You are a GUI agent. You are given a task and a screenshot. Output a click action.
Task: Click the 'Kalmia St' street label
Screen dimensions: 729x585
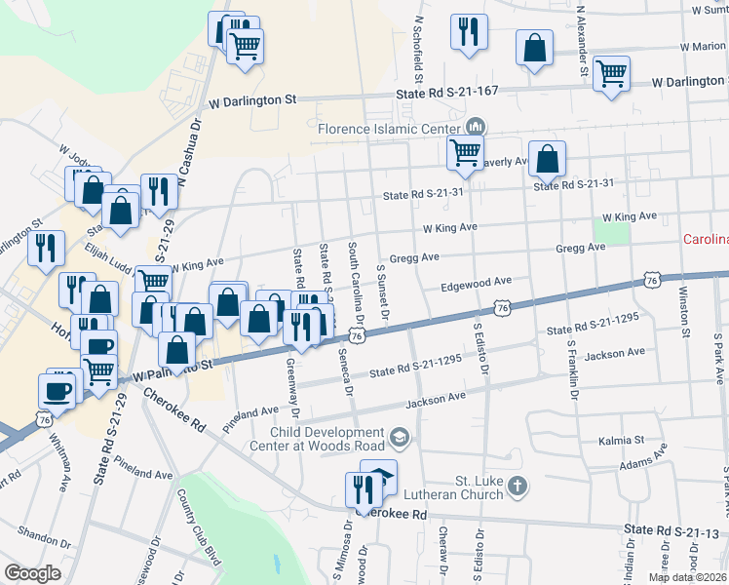[621, 440]
